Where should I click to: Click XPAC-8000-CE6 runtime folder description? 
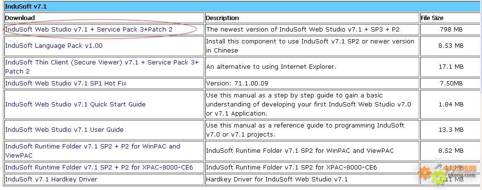coord(291,167)
